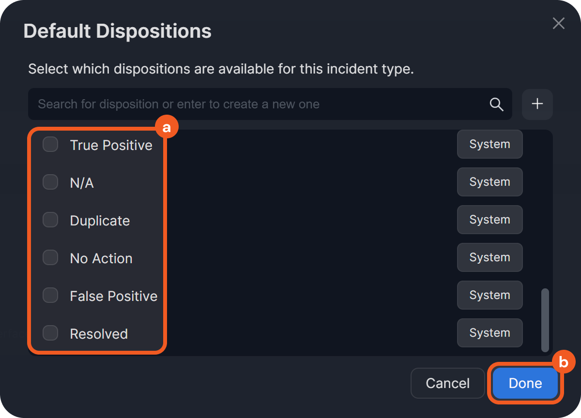
Task: Click the plus icon to add disposition
Action: click(x=537, y=104)
